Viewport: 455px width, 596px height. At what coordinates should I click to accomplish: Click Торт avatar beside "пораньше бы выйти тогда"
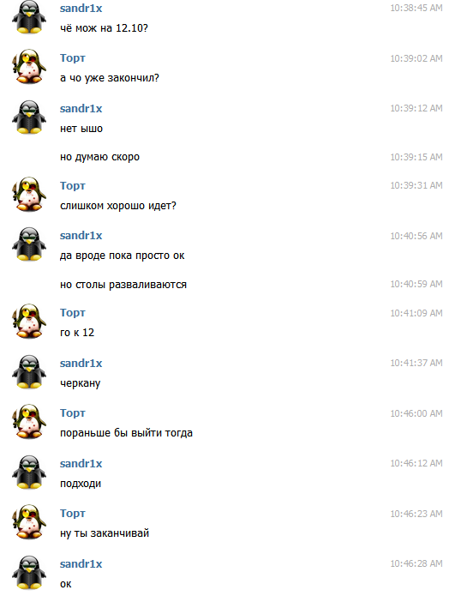[x=29, y=422]
